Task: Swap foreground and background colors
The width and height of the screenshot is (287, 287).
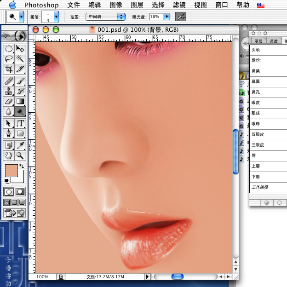Action: (x=22, y=166)
